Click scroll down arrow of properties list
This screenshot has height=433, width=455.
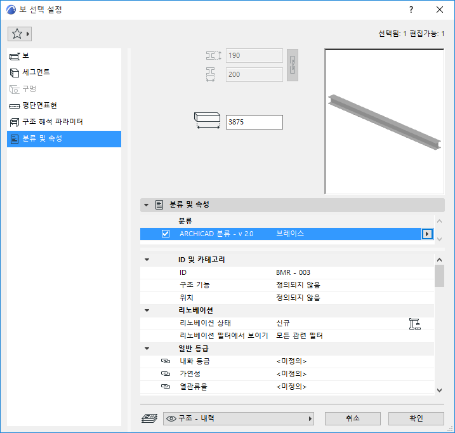440,390
